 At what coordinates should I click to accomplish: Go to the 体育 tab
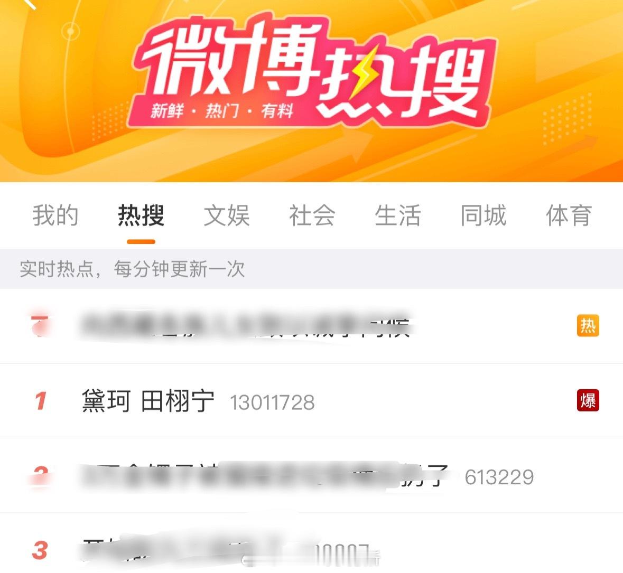(x=569, y=215)
